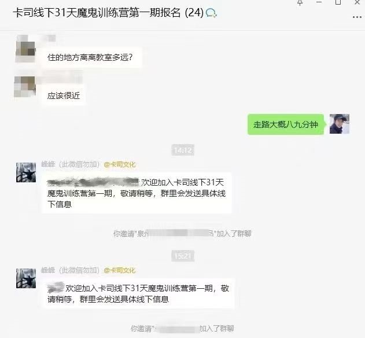Click the chat title 卡司线下31天魔鬼训练营
Viewport: 365px width, 338px height.
(97, 13)
